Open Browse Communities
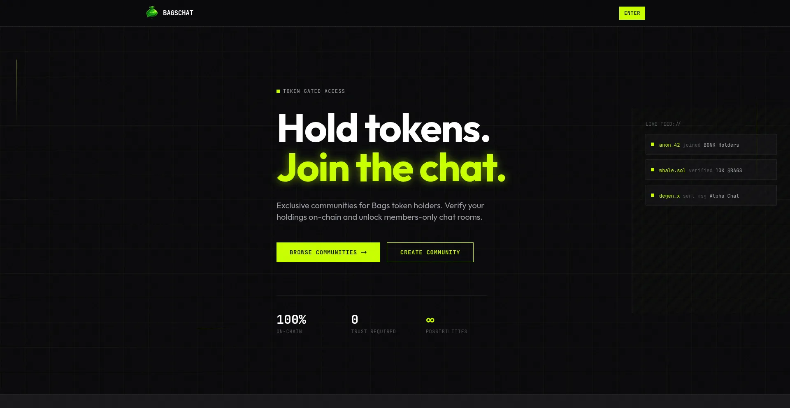Image resolution: width=790 pixels, height=408 pixels. tap(328, 252)
